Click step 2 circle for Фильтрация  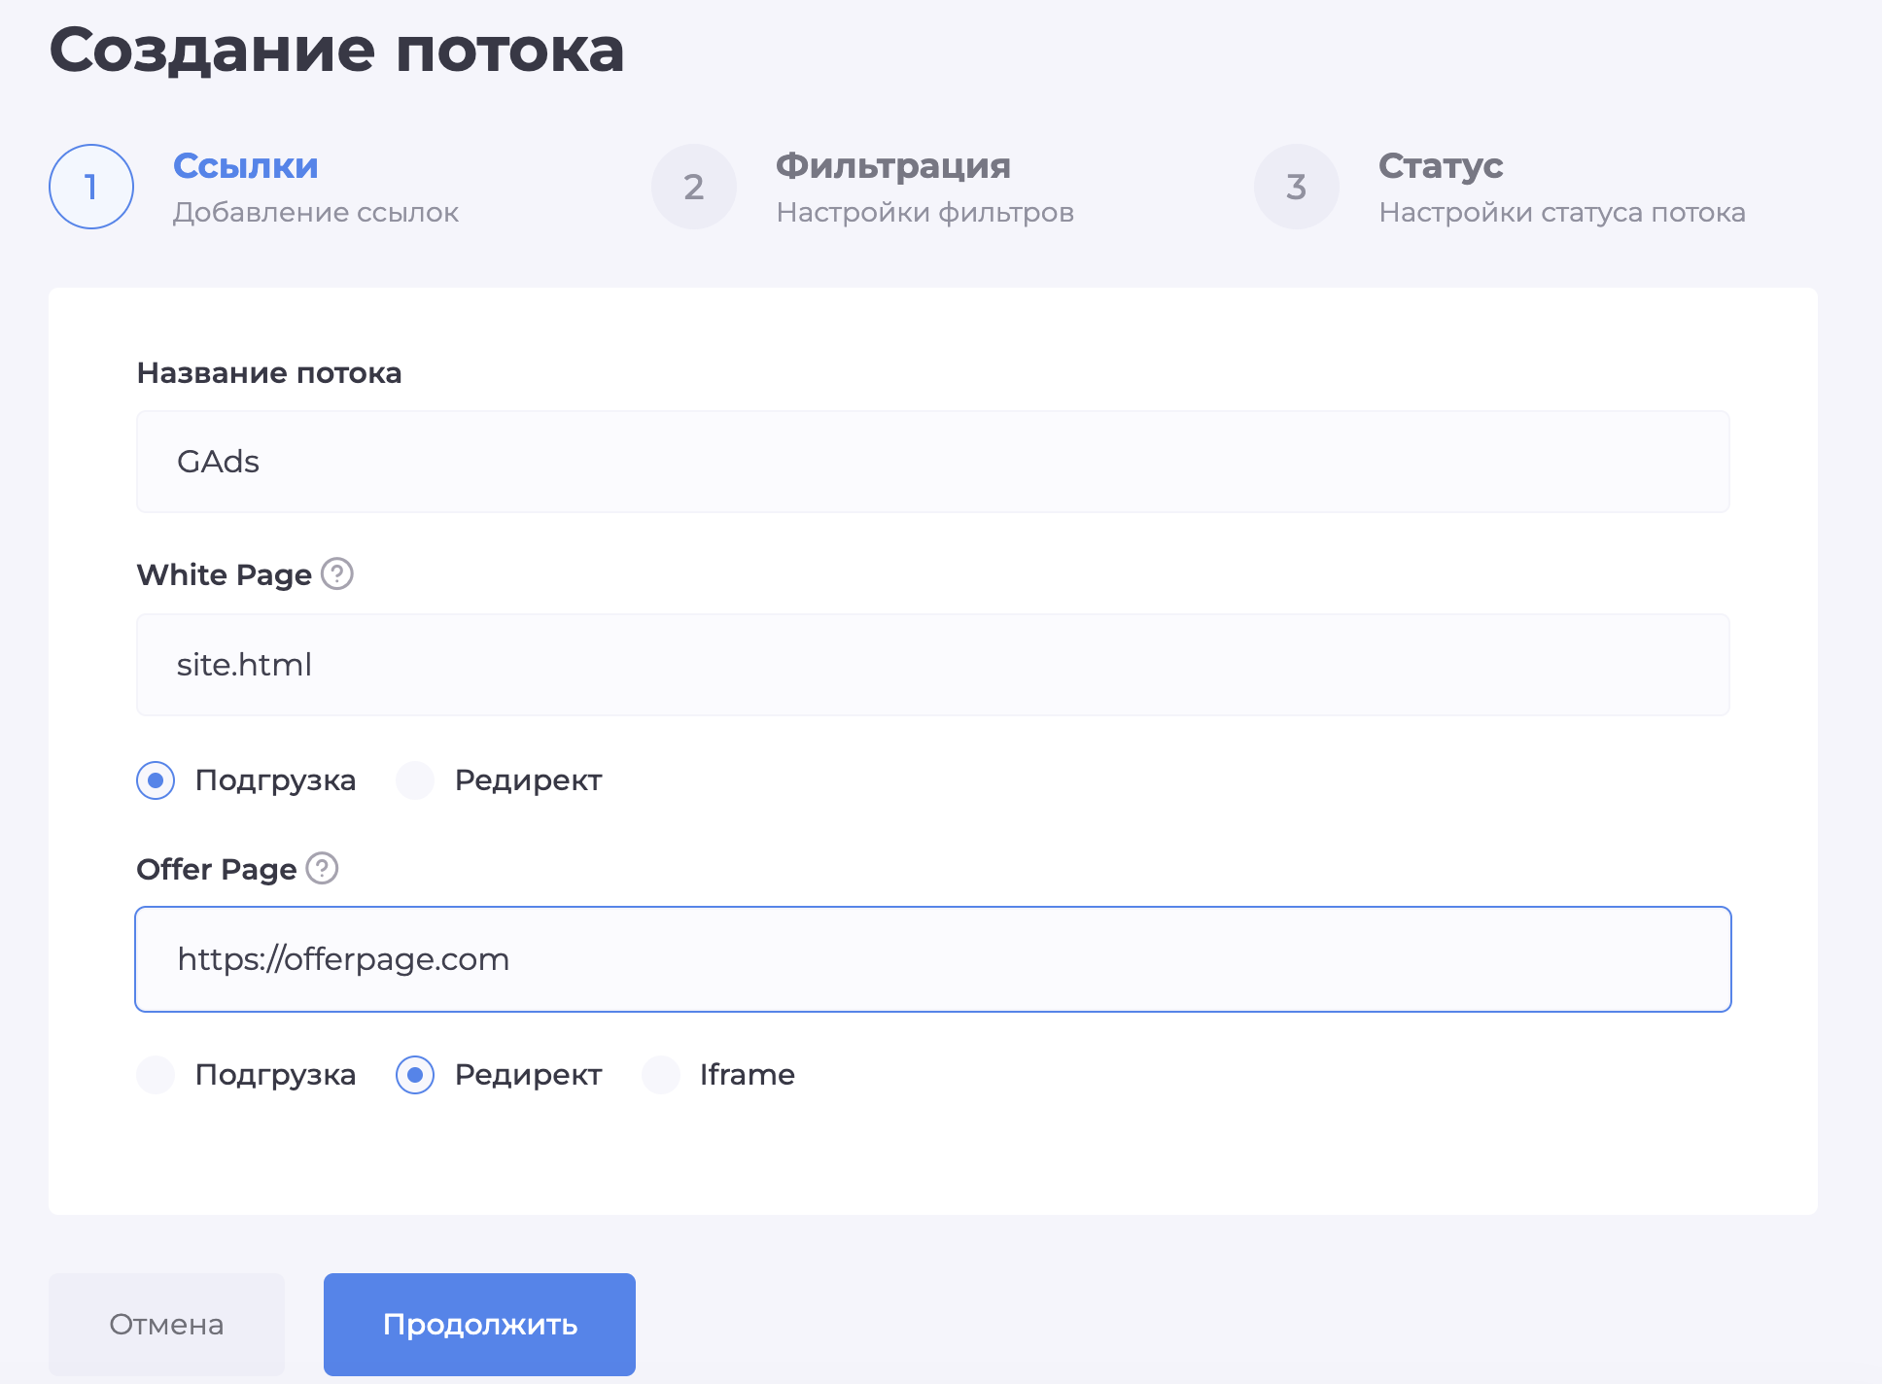pos(693,186)
